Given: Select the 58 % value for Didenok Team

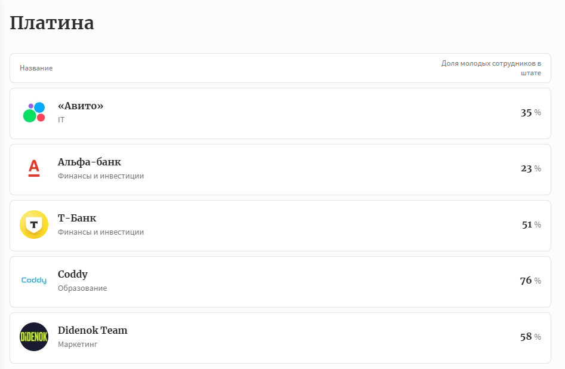Looking at the screenshot, I should tap(530, 337).
